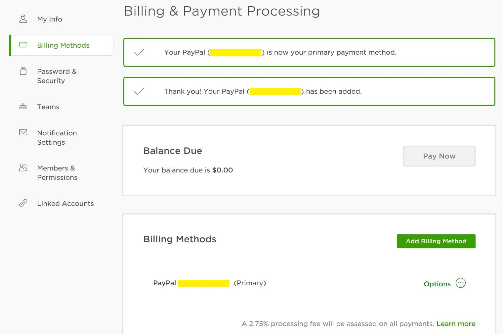Click the Billing Methods section heading
503x334 pixels.
(x=180, y=239)
